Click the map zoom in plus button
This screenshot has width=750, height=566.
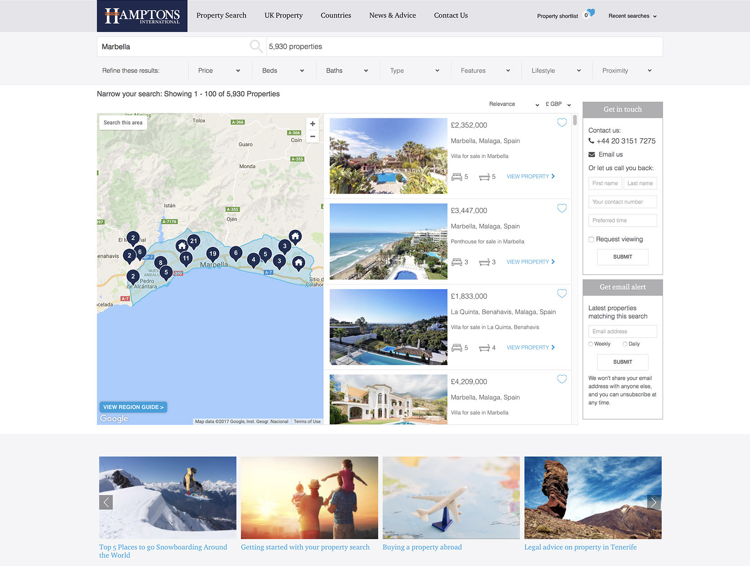312,124
